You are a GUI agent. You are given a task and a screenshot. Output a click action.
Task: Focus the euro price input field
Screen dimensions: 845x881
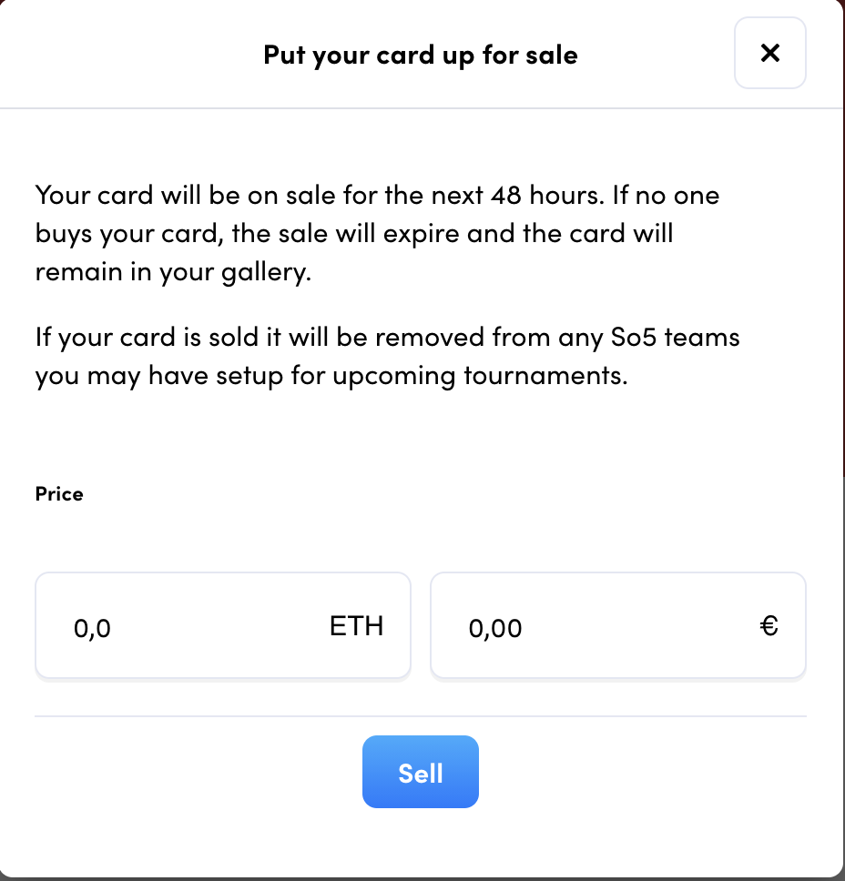[618, 626]
